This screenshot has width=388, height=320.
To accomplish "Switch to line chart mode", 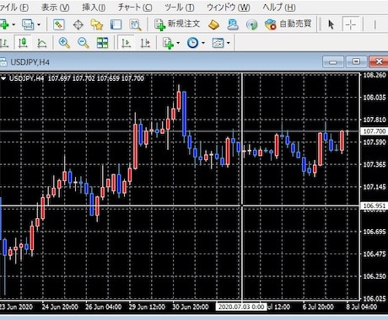I will click(x=41, y=43).
